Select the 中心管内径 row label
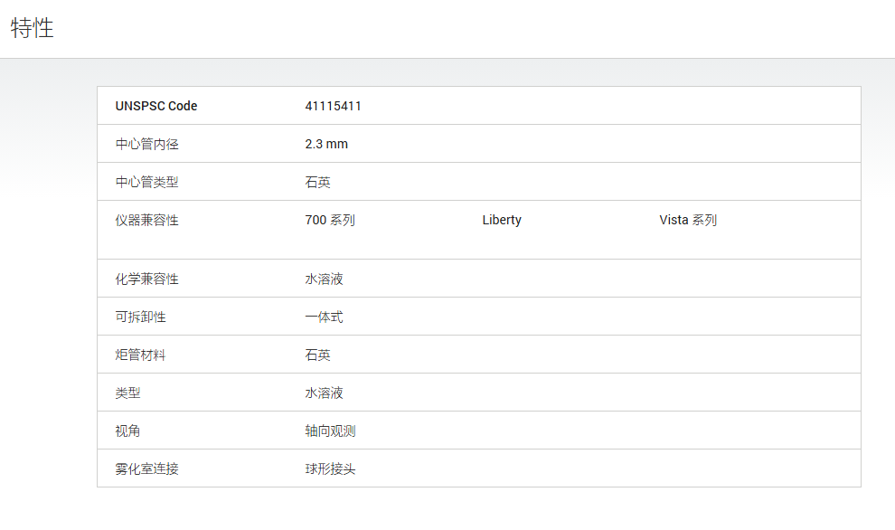The height and width of the screenshot is (530, 895). pos(146,144)
